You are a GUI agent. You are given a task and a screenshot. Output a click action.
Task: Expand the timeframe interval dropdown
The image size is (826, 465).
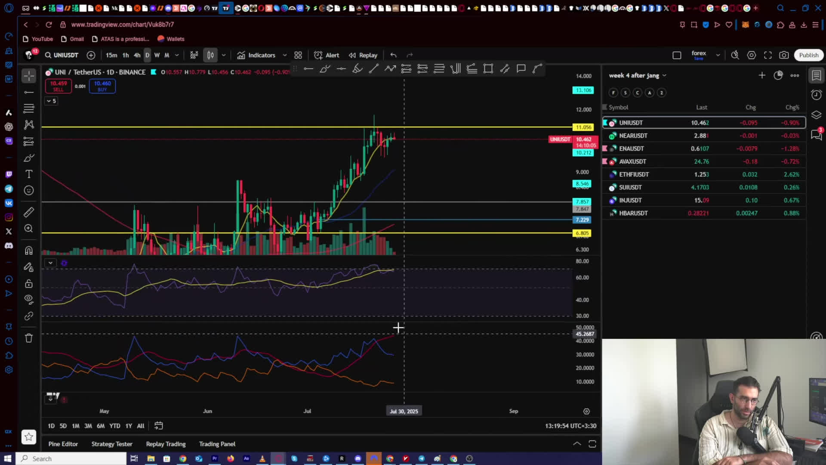tap(177, 55)
